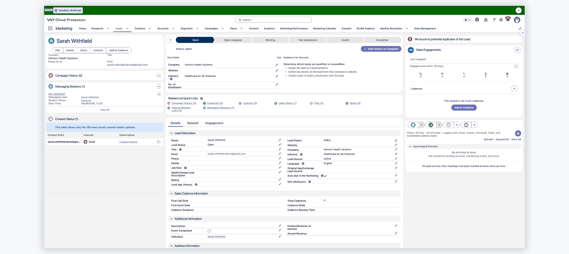Collapse the right sidebar arrow handle
This screenshot has height=254, width=569.
[x=523, y=33]
